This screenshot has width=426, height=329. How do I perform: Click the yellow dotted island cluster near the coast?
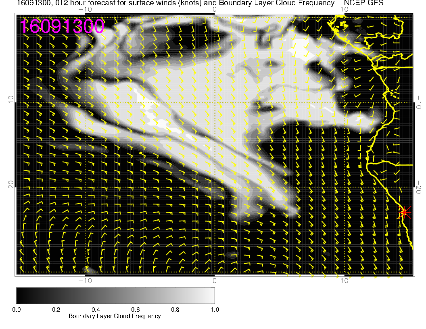tap(393, 94)
